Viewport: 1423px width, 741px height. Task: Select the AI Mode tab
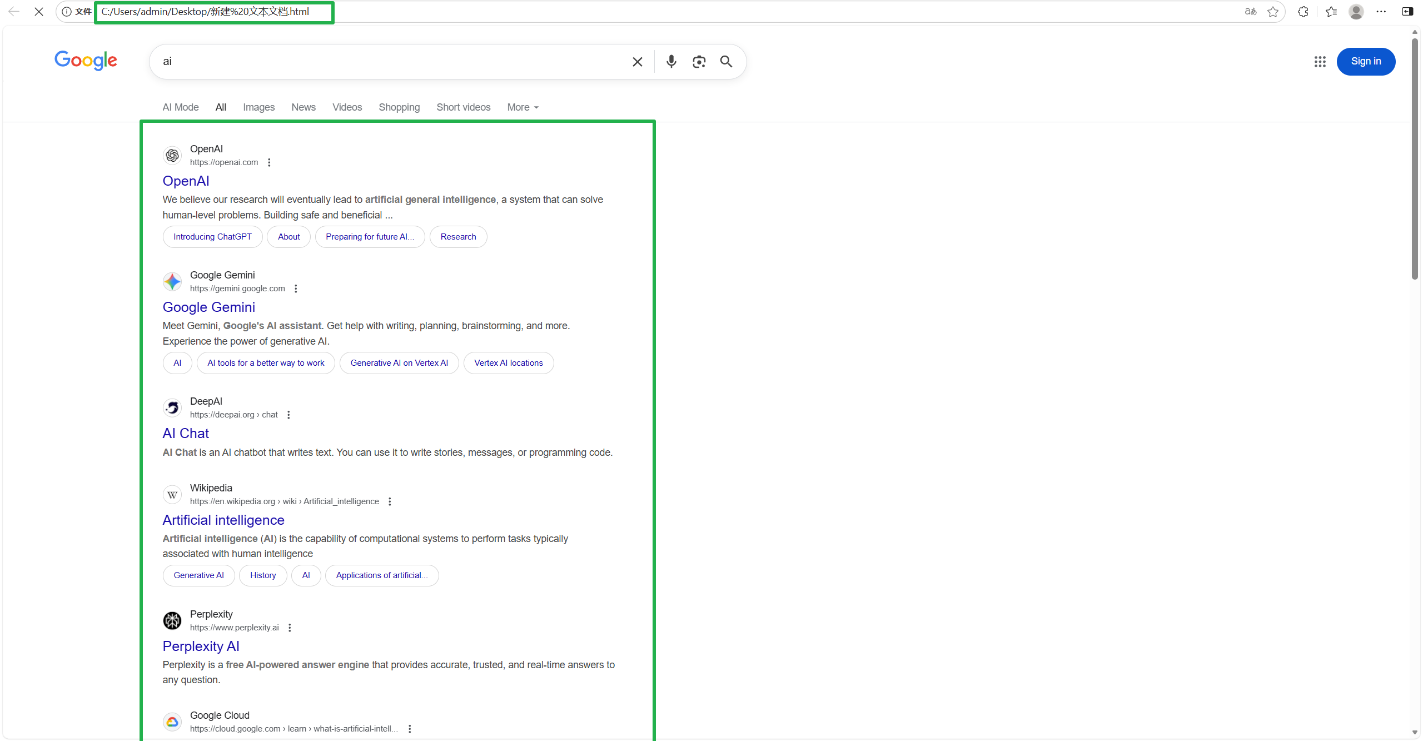(x=180, y=107)
